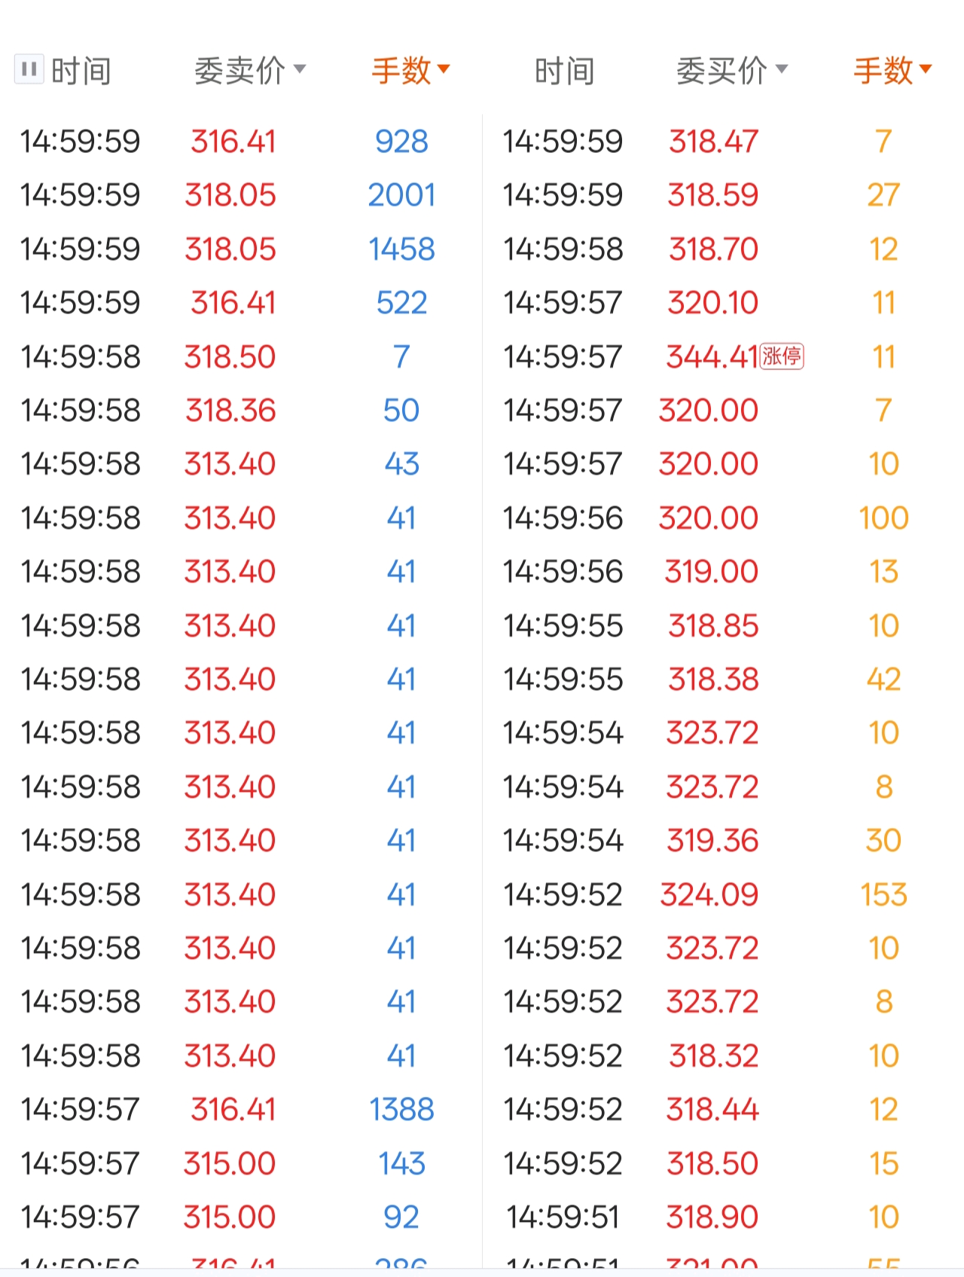Pause the live order feed
964x1277 pixels.
(x=29, y=70)
